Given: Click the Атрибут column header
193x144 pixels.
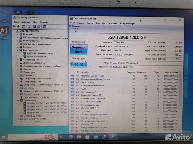Looking at the screenshot, I should point(85,72).
